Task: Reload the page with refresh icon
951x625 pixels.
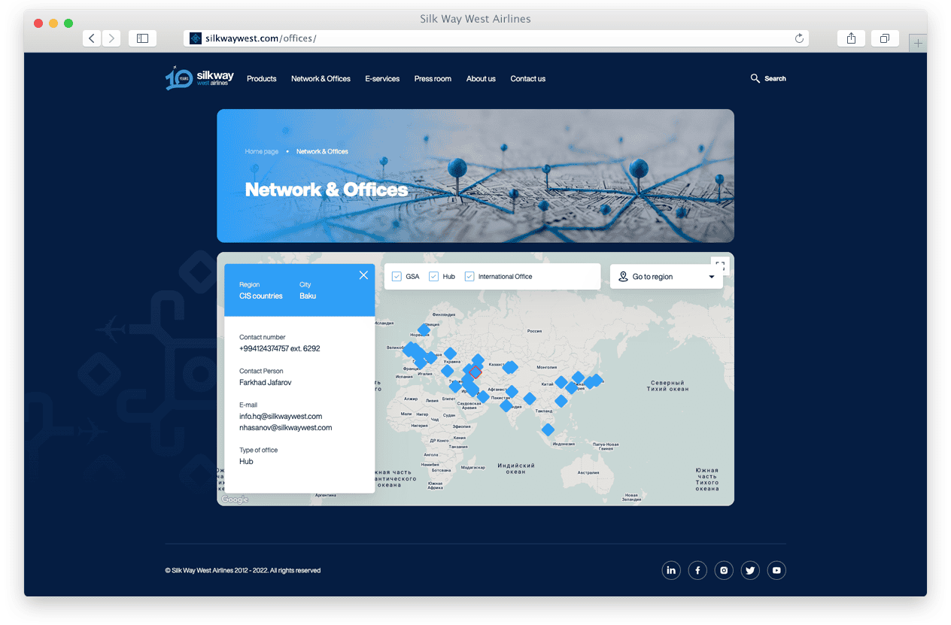Action: [x=799, y=38]
